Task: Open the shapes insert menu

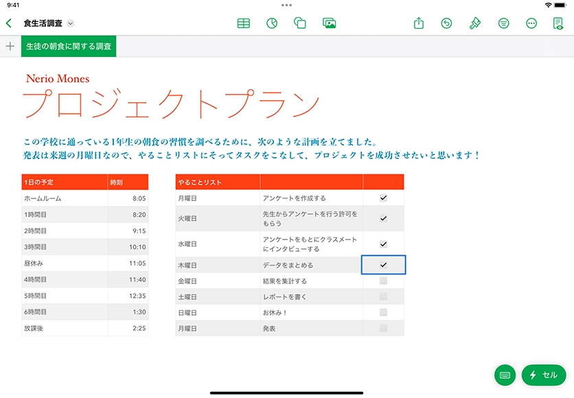Action: coord(299,23)
